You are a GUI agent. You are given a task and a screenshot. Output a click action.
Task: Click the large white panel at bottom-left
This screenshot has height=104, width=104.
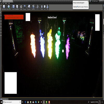[11, 83]
